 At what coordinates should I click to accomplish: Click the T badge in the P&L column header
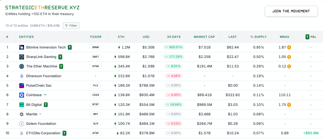coord(307,37)
